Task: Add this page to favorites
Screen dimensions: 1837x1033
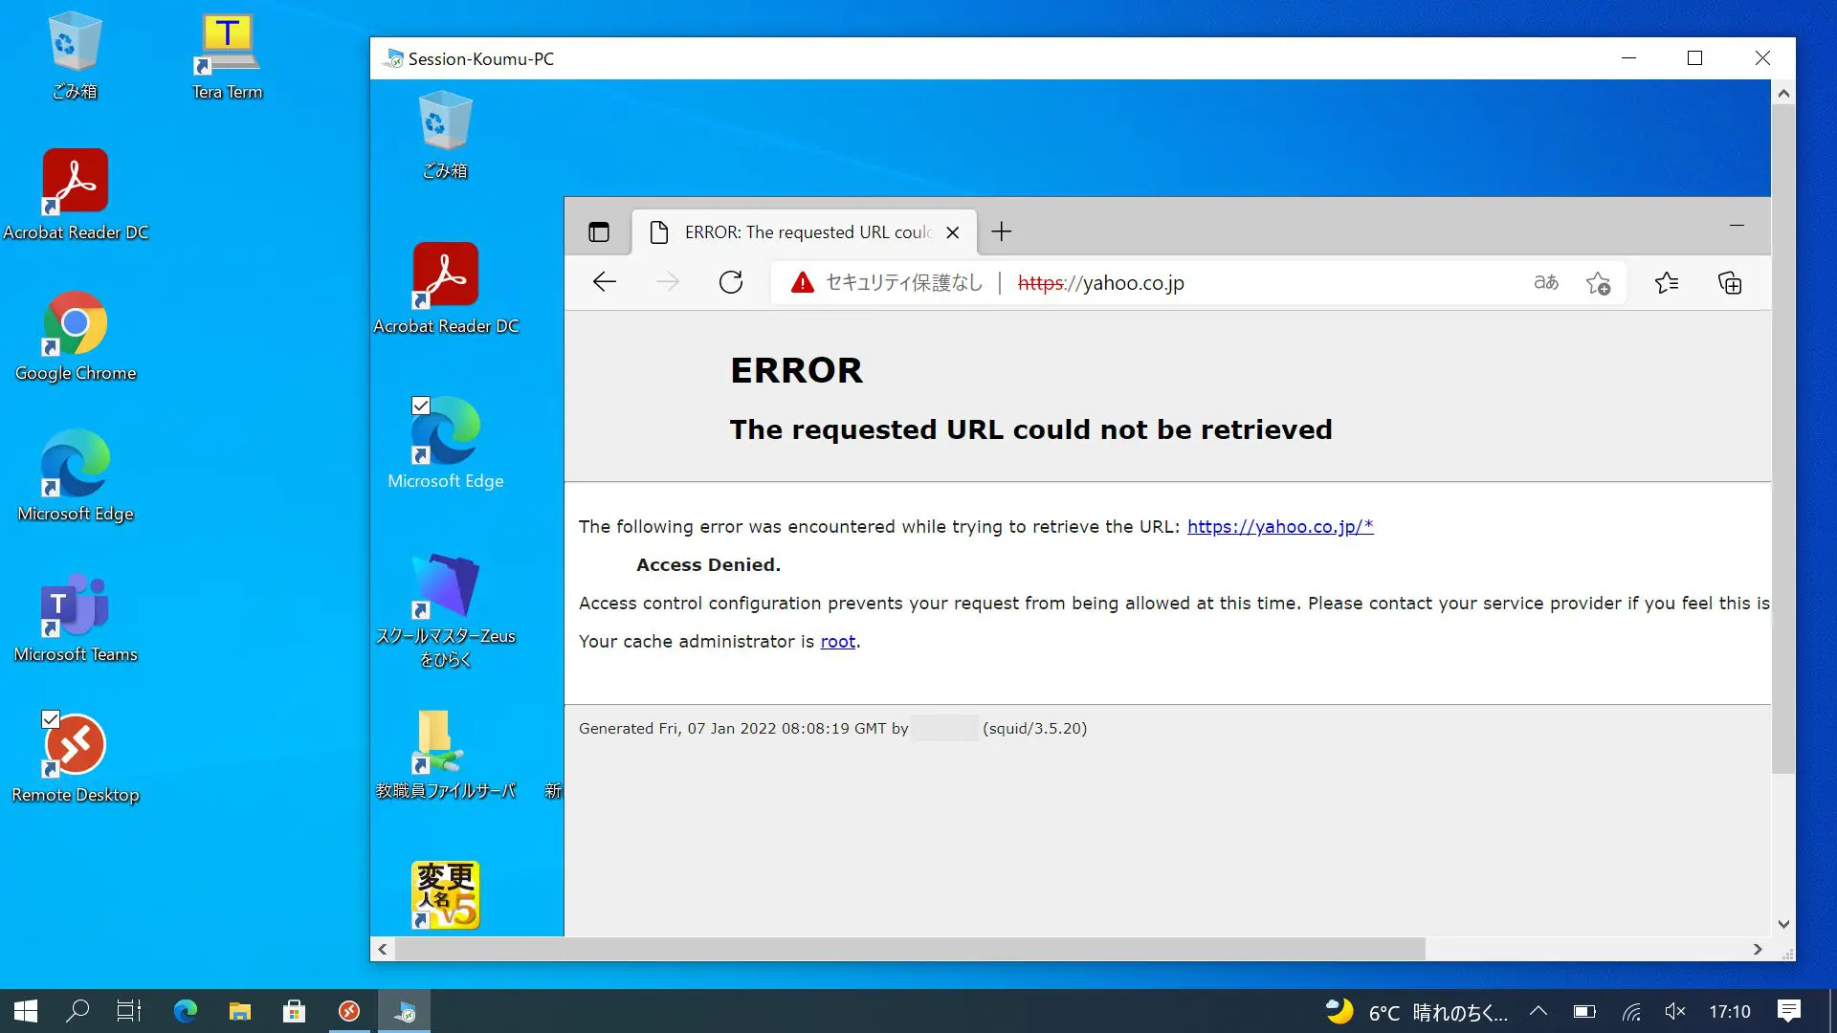Action: click(x=1598, y=283)
